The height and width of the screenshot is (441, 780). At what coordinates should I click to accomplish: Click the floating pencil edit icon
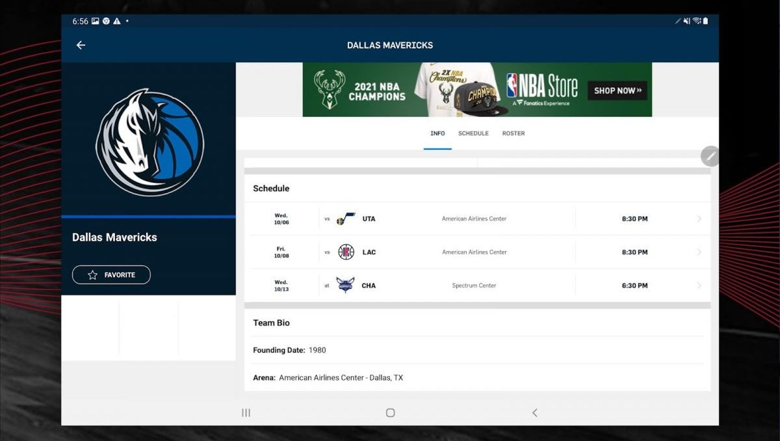[710, 156]
